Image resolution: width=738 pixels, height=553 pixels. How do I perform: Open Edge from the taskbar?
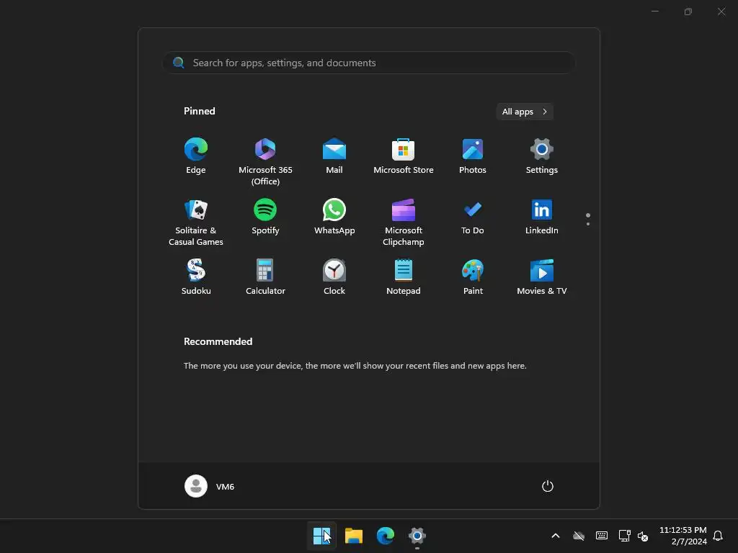pyautogui.click(x=386, y=536)
